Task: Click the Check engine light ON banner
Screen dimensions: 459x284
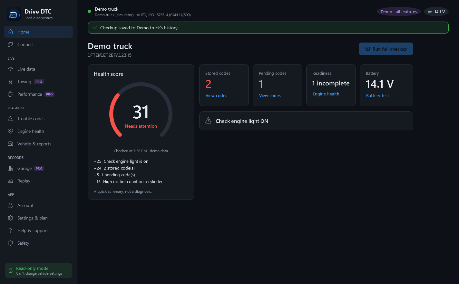Action: point(306,121)
